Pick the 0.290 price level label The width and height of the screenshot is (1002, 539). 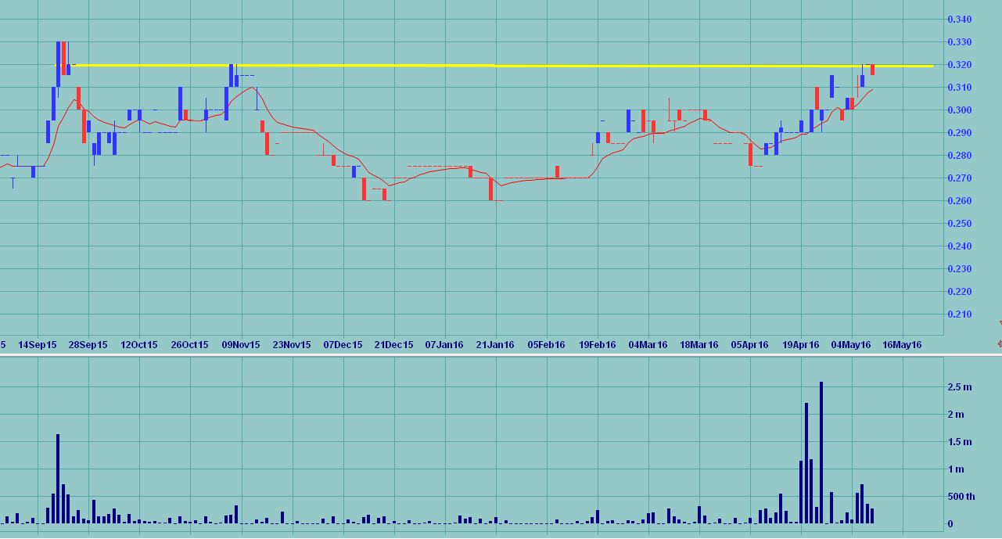point(959,133)
